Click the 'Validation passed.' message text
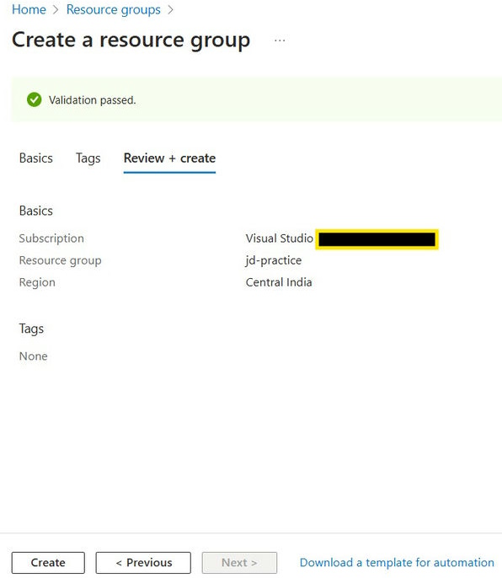Image resolution: width=502 pixels, height=578 pixels. click(x=93, y=100)
